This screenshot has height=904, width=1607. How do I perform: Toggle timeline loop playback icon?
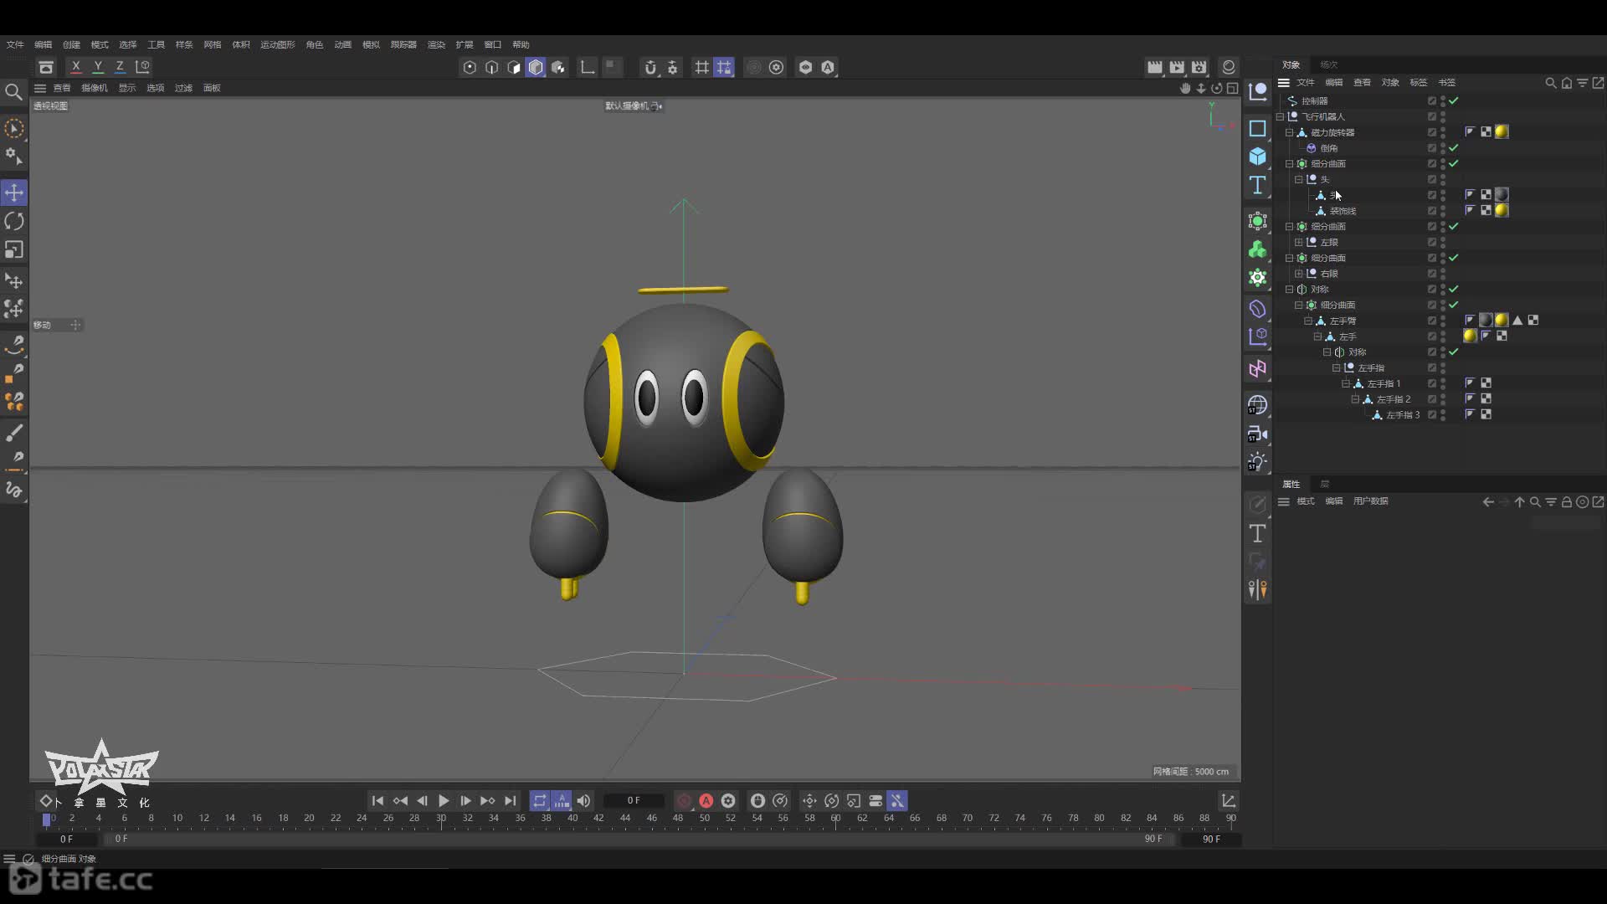pyautogui.click(x=540, y=801)
